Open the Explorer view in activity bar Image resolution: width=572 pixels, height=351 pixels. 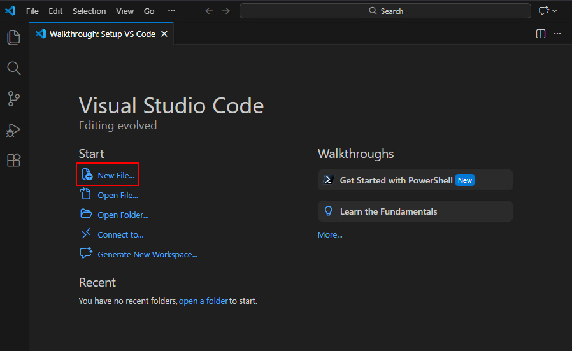coord(13,38)
